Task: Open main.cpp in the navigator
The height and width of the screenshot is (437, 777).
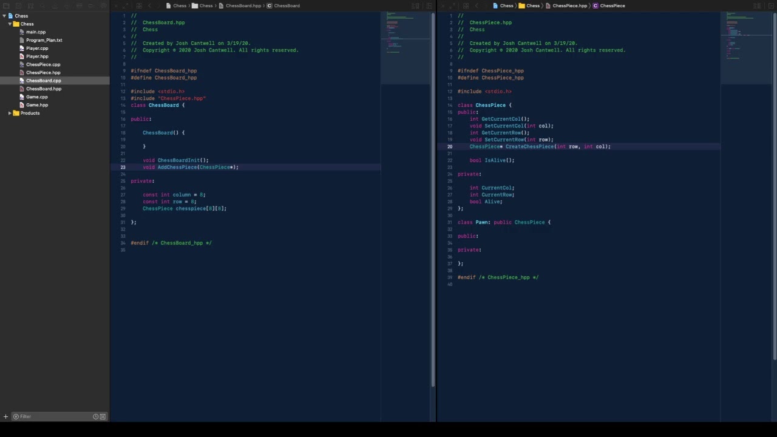Action: 36,32
